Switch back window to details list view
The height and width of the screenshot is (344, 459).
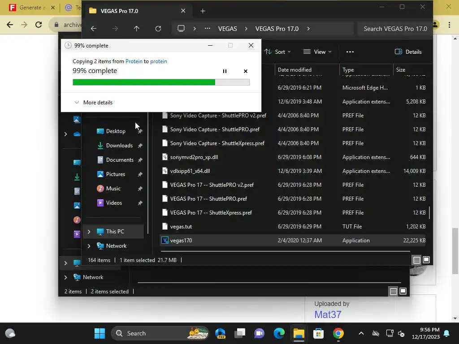[393, 291]
